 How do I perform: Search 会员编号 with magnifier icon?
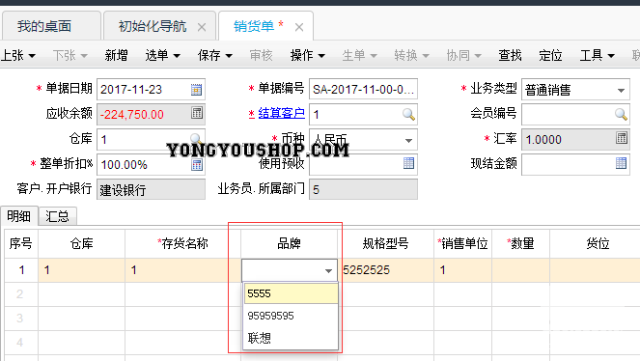pos(621,114)
